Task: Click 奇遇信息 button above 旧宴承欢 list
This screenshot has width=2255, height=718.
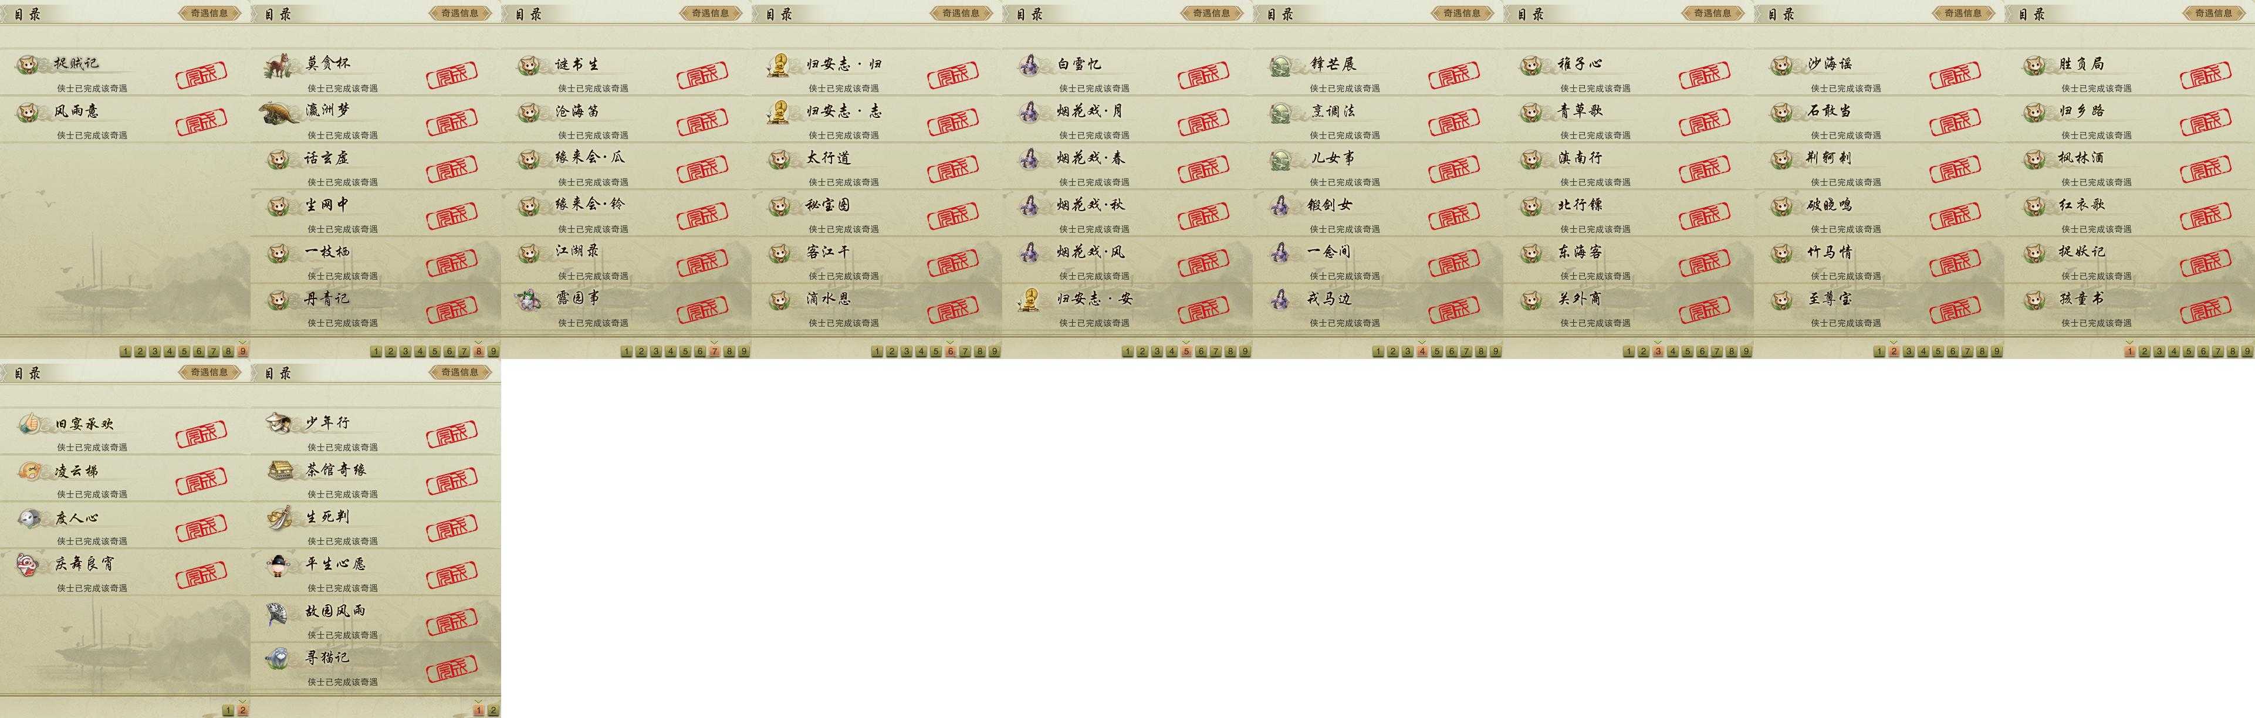Action: click(209, 372)
